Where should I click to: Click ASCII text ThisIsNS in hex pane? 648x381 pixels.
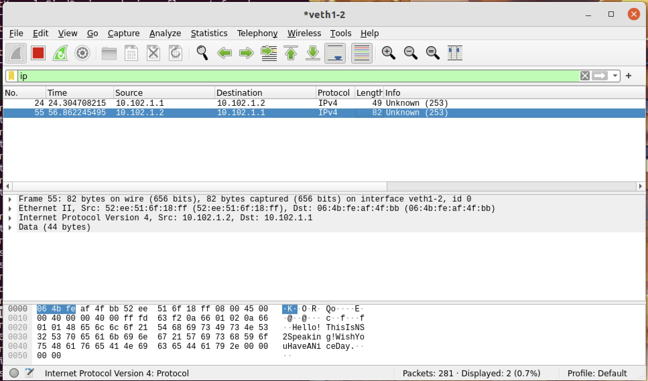[x=345, y=327]
